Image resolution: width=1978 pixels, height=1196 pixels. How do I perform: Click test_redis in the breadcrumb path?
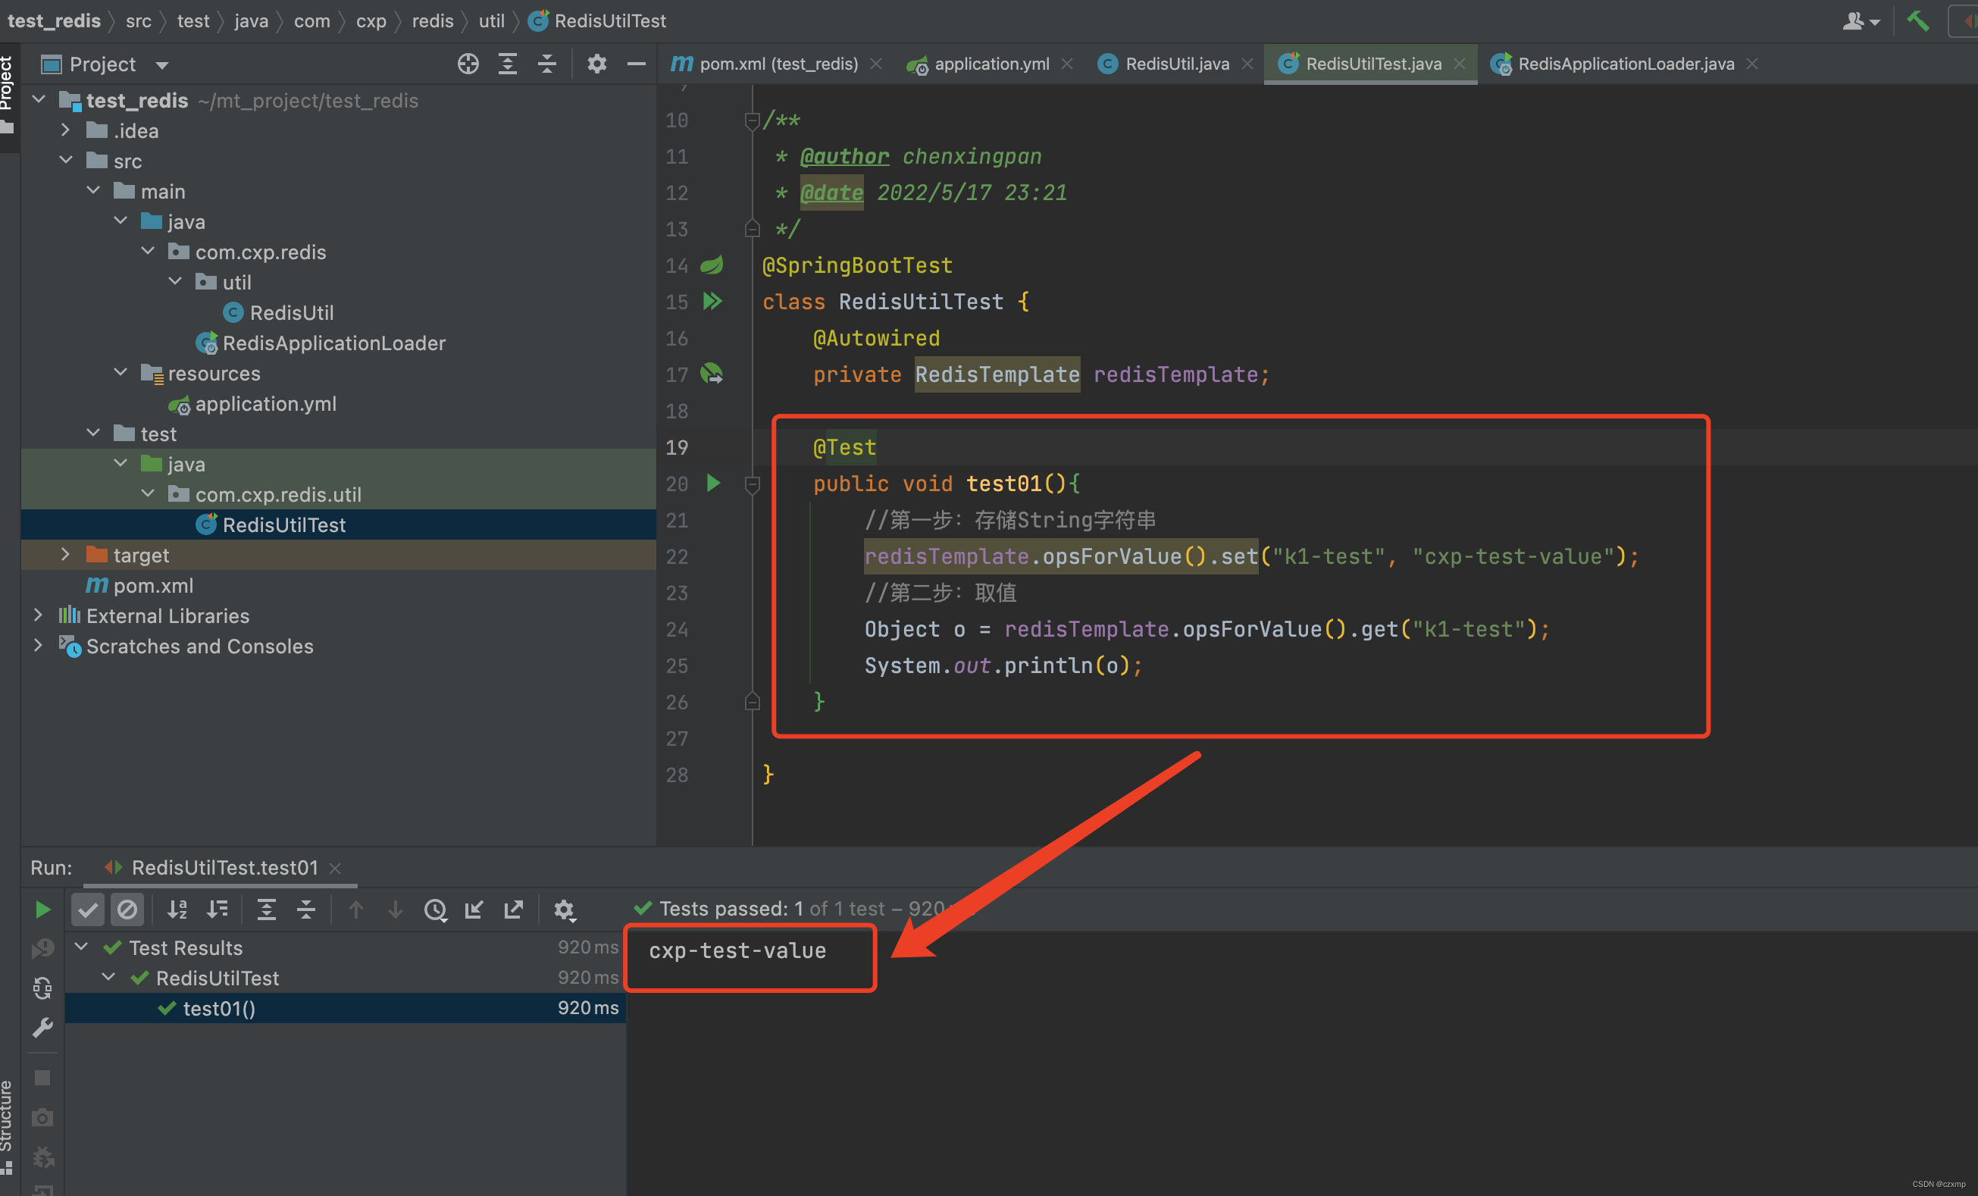54,21
